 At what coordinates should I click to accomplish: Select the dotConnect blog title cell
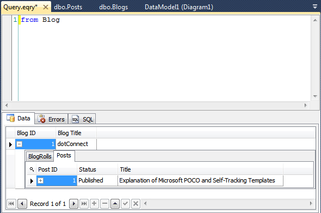76,144
